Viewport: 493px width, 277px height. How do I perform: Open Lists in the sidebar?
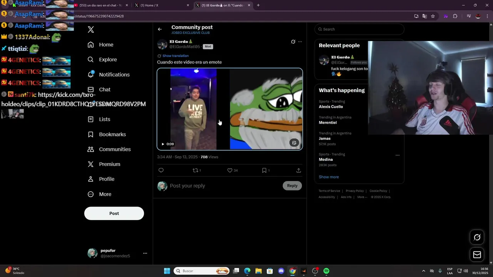(99, 119)
